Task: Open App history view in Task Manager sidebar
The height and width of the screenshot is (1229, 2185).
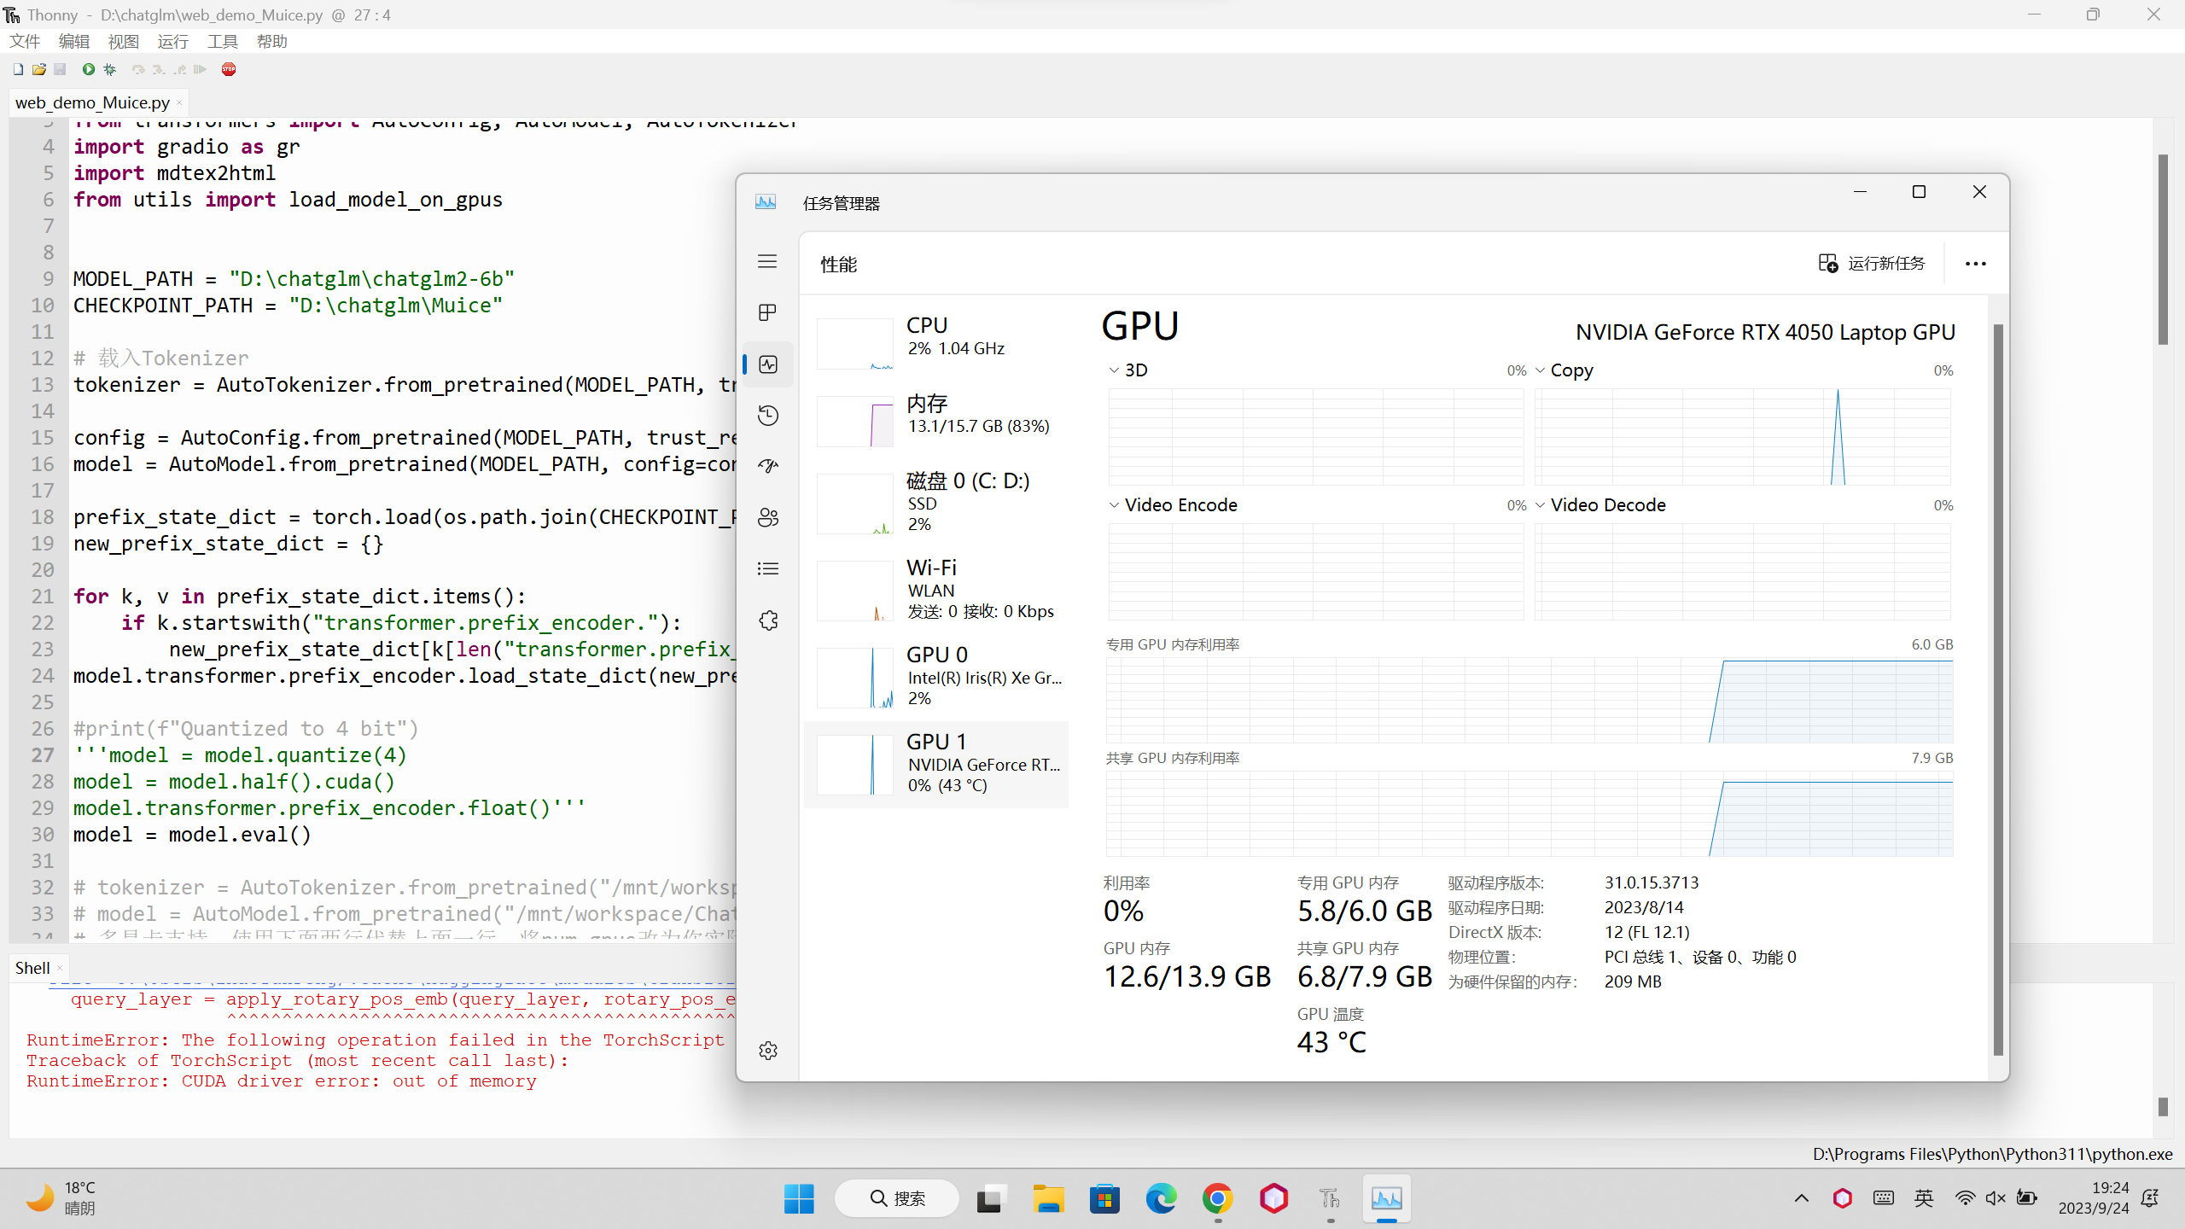Action: [x=767, y=416]
